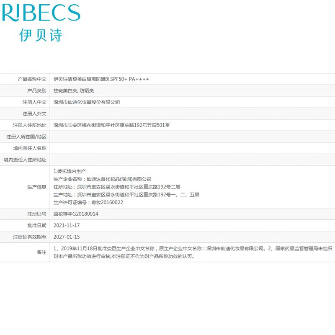Select category value 祛斑美白类, 防晒类
Screen dimensions: 335x335
point(74,91)
